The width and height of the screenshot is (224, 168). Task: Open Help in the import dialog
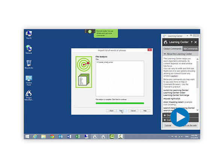pos(145,111)
